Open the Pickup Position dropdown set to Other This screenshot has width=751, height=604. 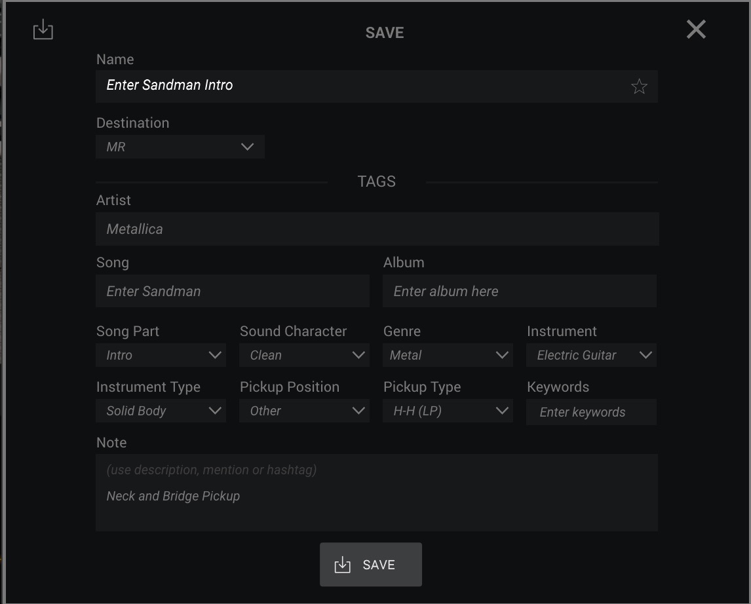click(x=304, y=411)
